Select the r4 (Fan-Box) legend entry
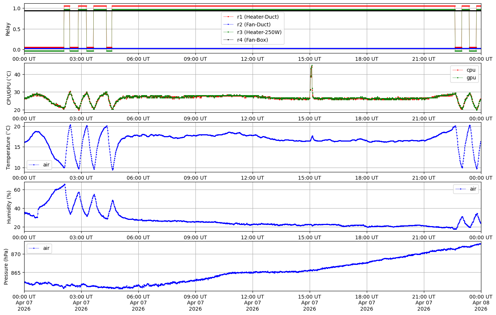 pos(252,40)
